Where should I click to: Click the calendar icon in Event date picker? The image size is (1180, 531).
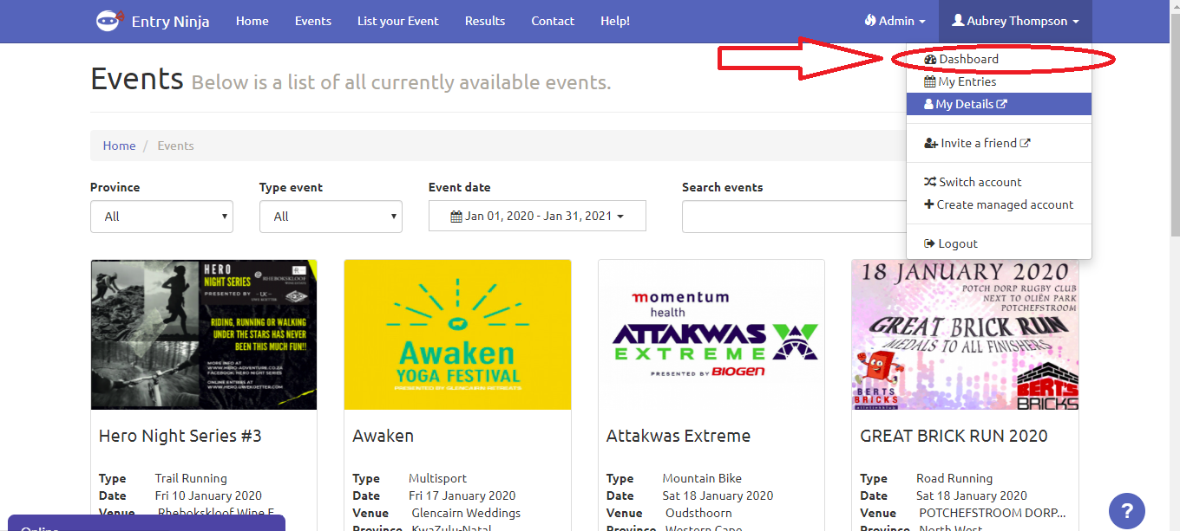[456, 217]
